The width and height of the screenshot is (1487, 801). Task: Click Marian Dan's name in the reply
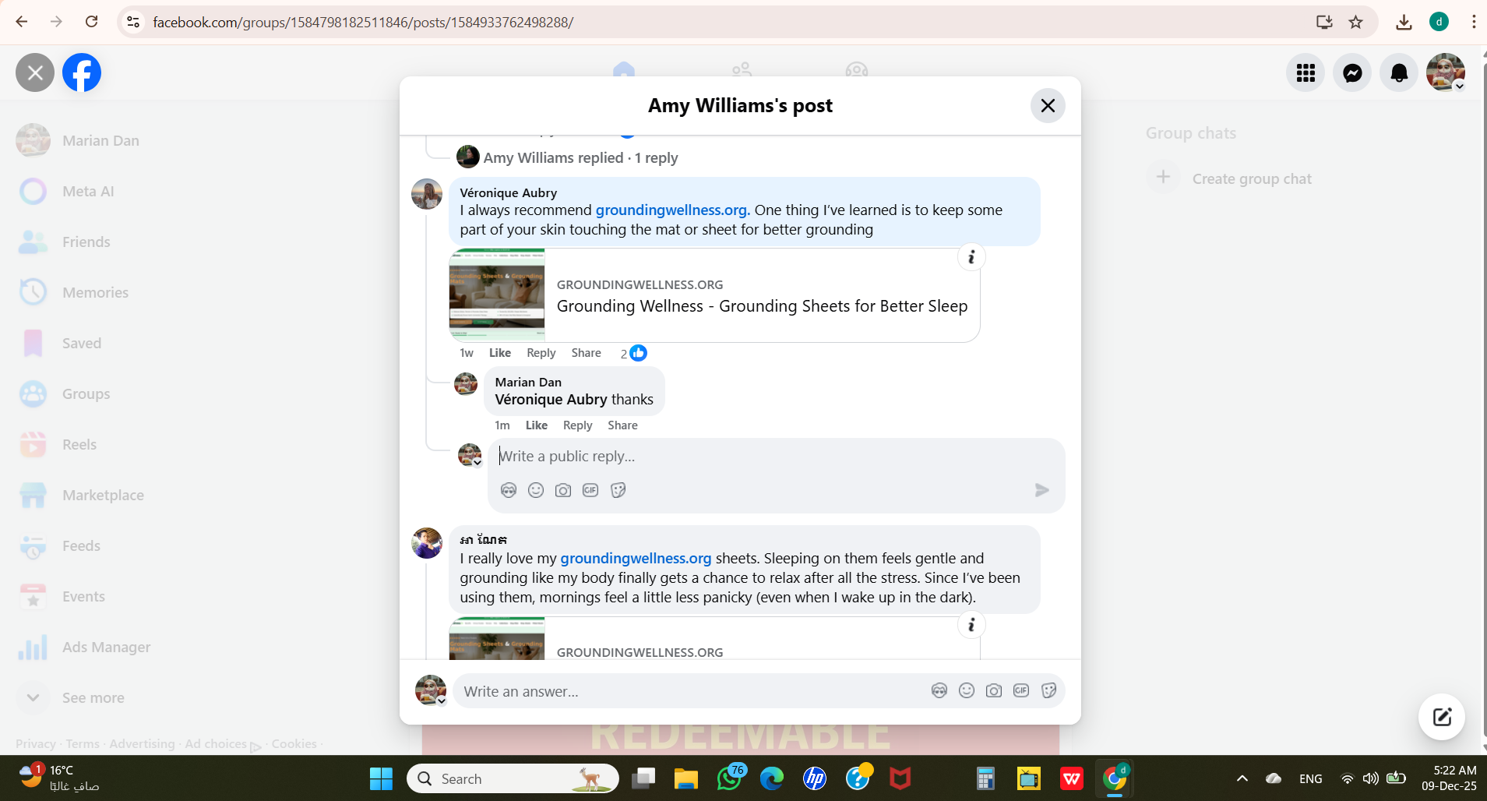click(528, 382)
